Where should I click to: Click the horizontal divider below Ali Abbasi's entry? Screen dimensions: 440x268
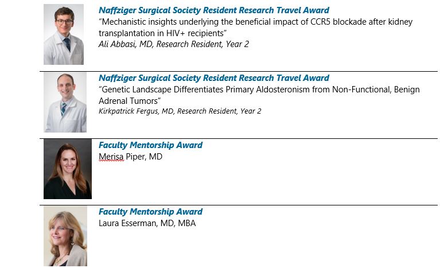click(239, 71)
